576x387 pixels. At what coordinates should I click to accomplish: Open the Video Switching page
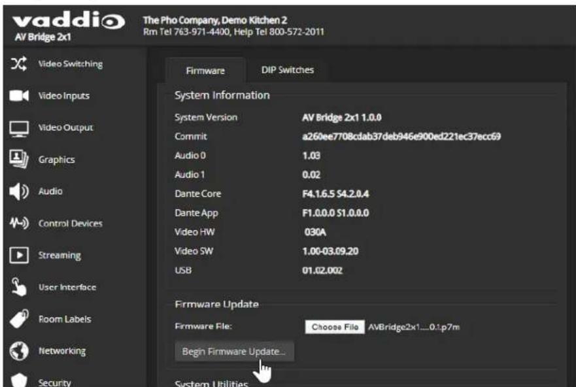pyautogui.click(x=71, y=64)
